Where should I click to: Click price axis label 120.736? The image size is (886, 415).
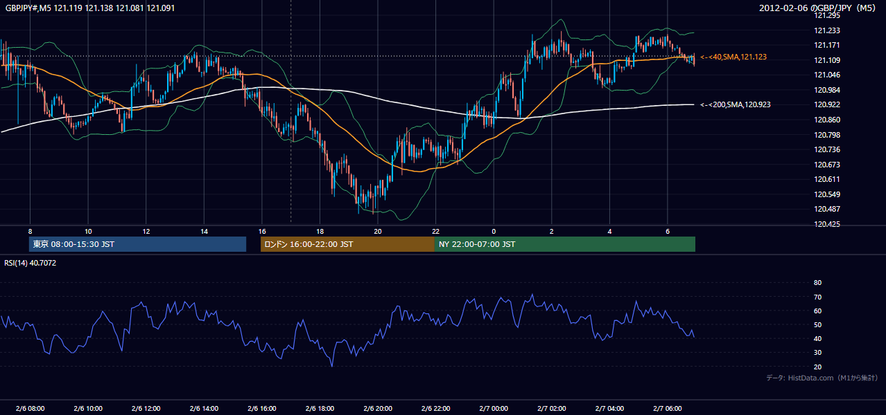coord(826,149)
